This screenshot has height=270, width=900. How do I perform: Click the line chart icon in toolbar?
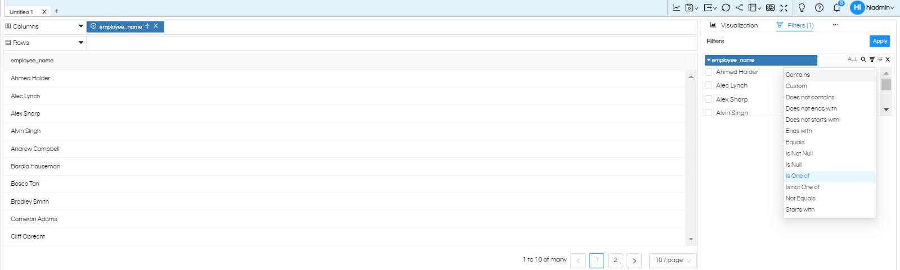[x=676, y=8]
